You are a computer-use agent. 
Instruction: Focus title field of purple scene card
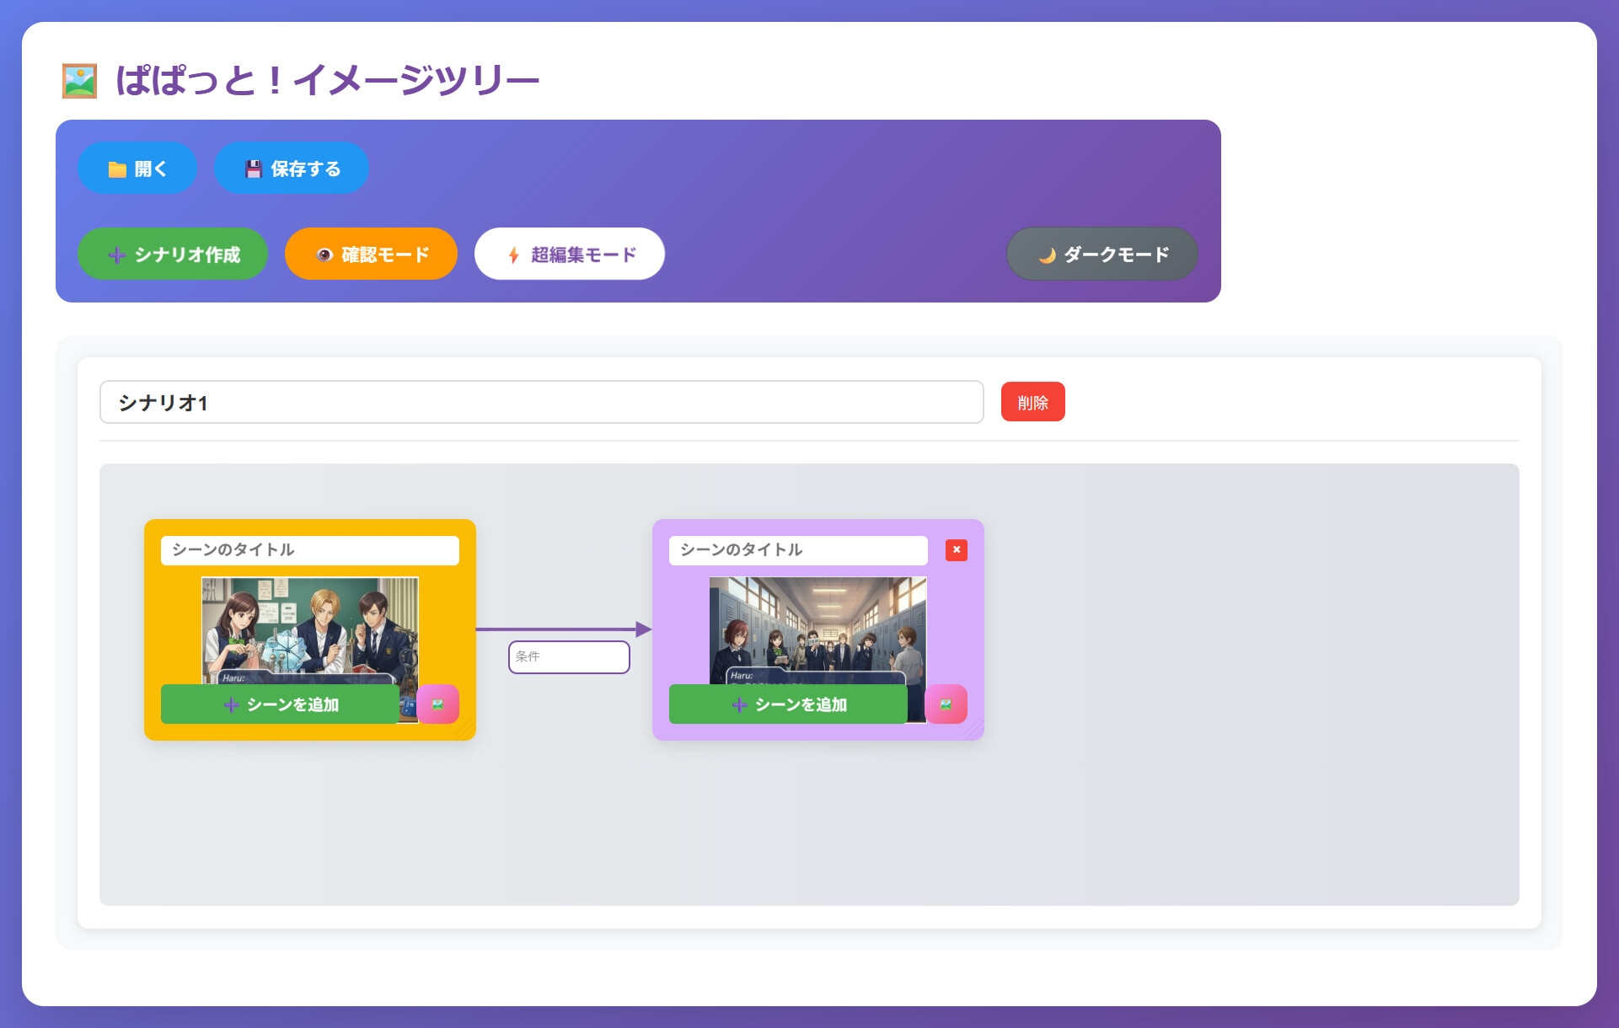coord(797,550)
